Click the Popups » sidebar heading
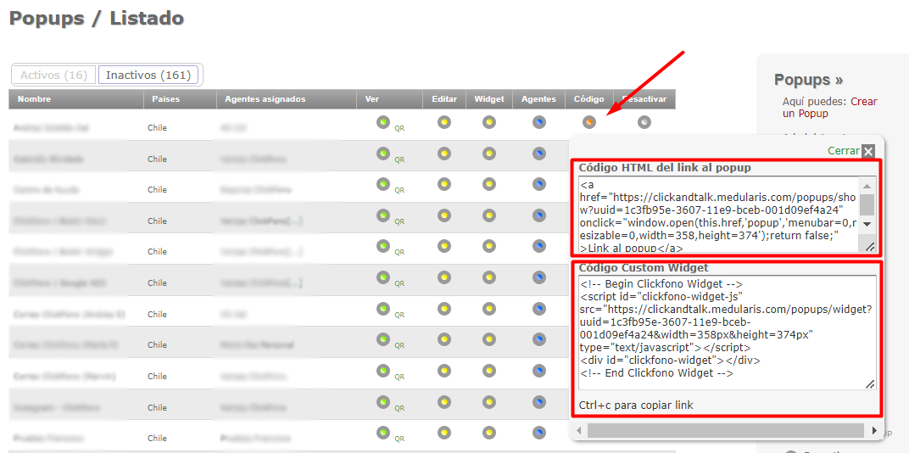 click(x=809, y=80)
